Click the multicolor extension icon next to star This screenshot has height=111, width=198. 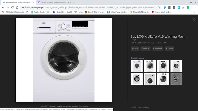coord(165,7)
